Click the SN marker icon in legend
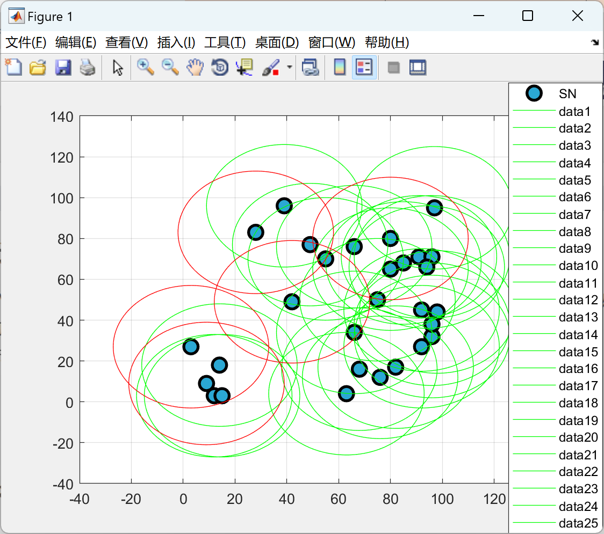 tap(534, 93)
